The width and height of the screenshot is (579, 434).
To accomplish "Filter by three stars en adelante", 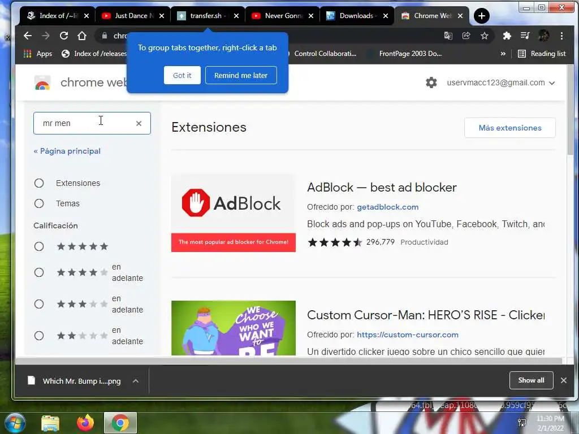I will (39, 304).
